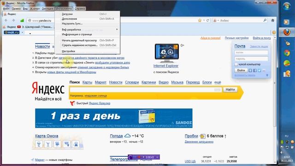295x166 pixels.
Task: Go back with the browser back arrow
Action: pos(6,20)
